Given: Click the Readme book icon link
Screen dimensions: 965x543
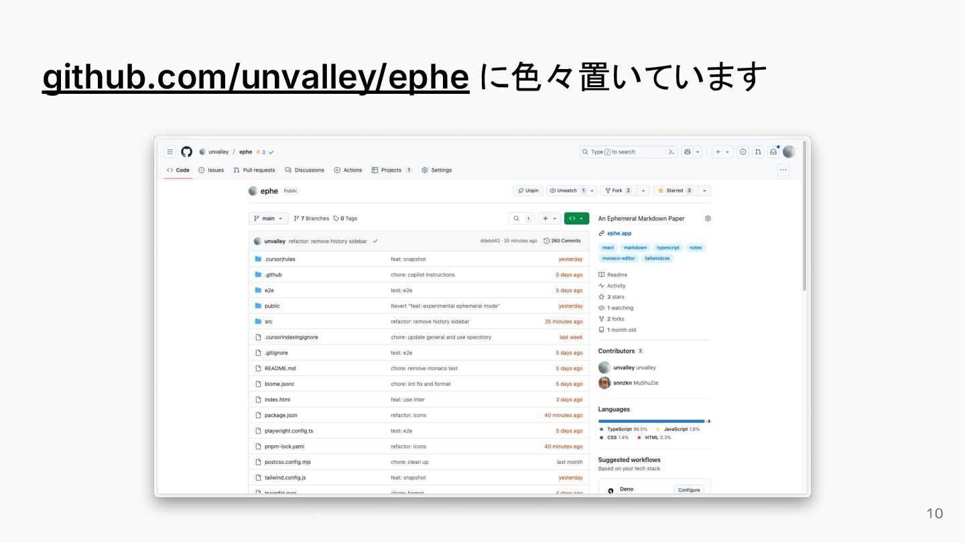Looking at the screenshot, I should pyautogui.click(x=613, y=275).
